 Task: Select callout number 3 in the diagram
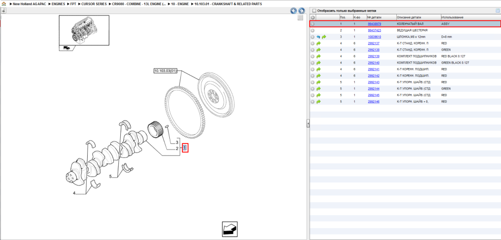[177, 142]
